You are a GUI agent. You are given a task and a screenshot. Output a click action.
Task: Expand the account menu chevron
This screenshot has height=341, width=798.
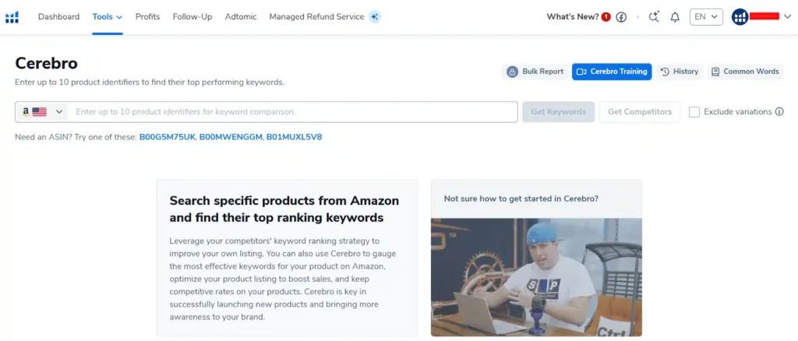click(787, 17)
